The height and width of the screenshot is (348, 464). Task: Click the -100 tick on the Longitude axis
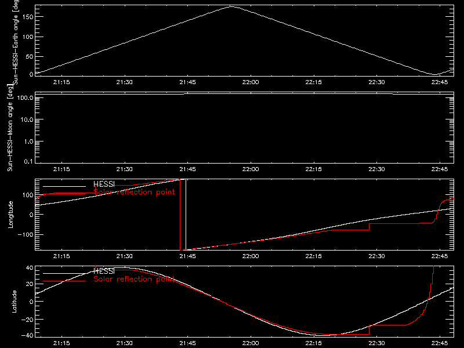tap(26, 235)
